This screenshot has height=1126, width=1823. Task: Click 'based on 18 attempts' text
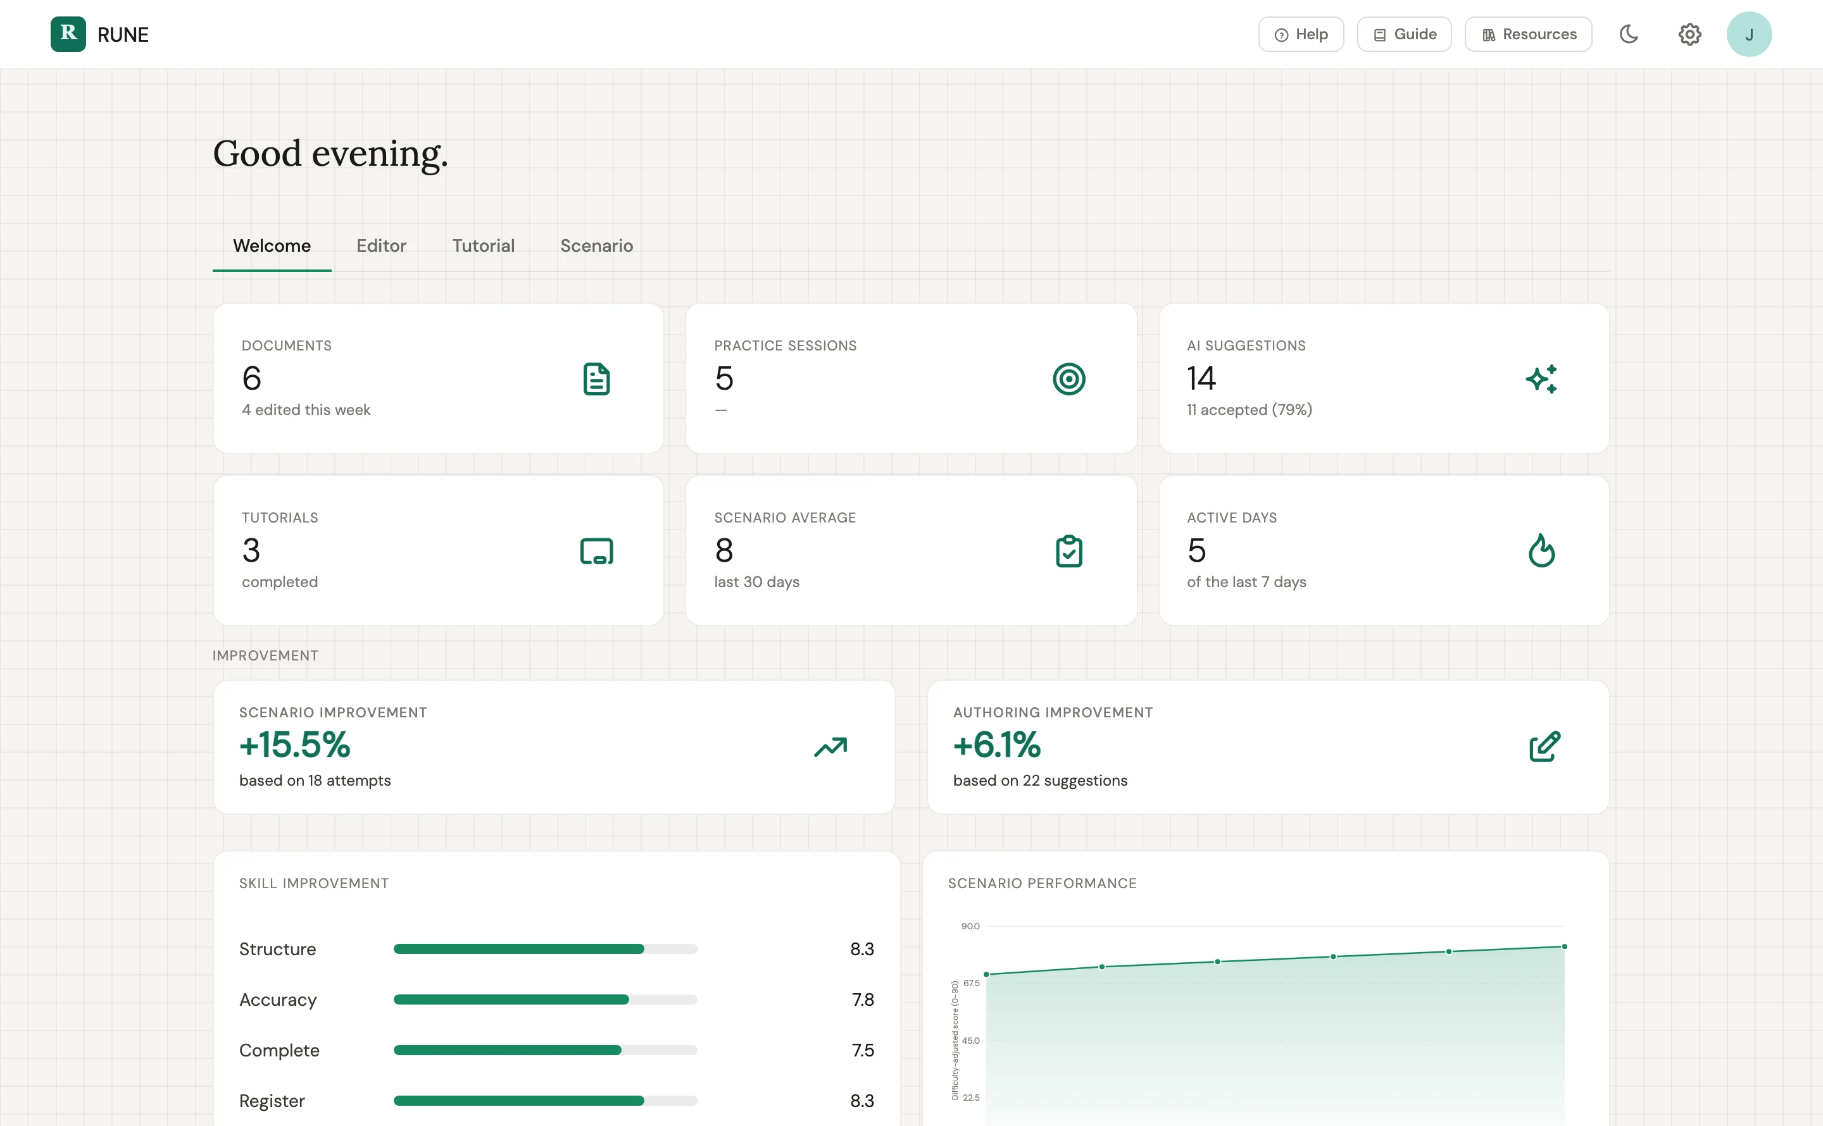pyautogui.click(x=315, y=781)
